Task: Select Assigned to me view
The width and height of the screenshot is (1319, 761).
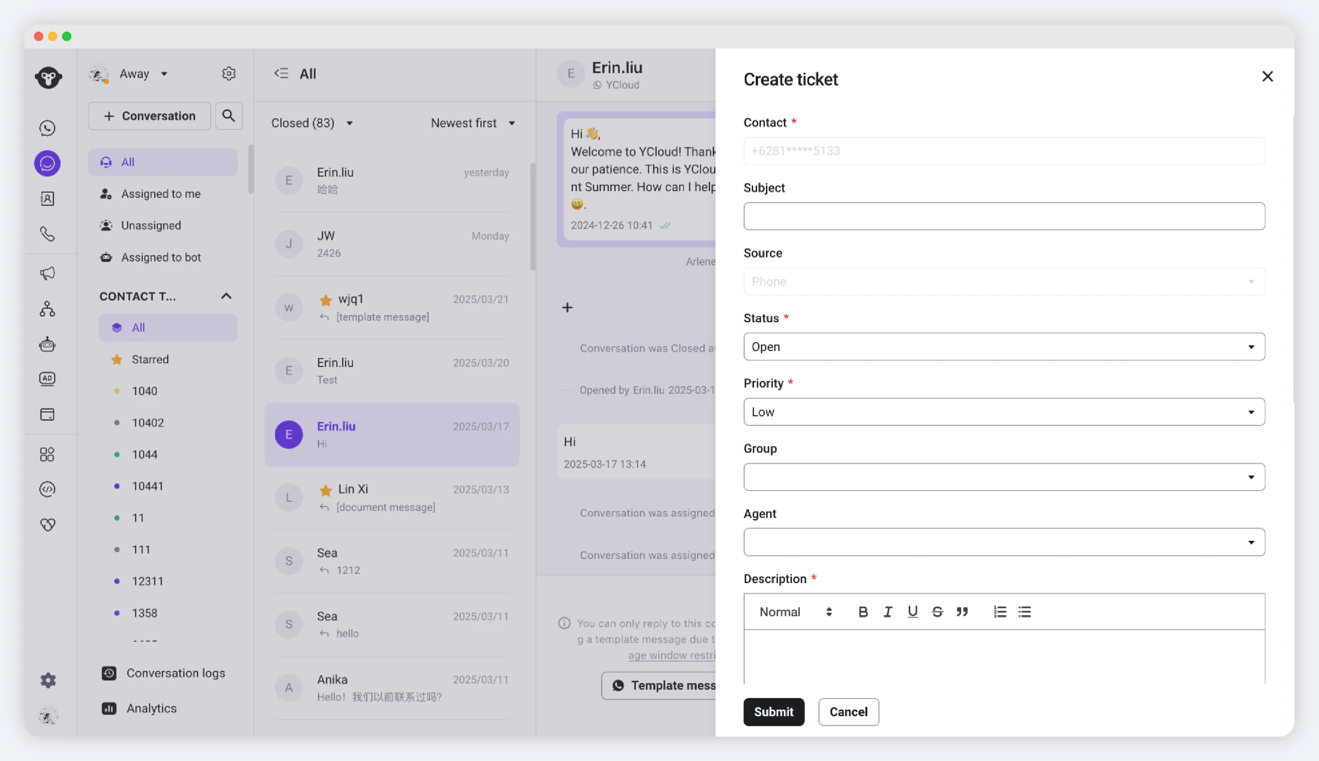Action: pyautogui.click(x=163, y=194)
